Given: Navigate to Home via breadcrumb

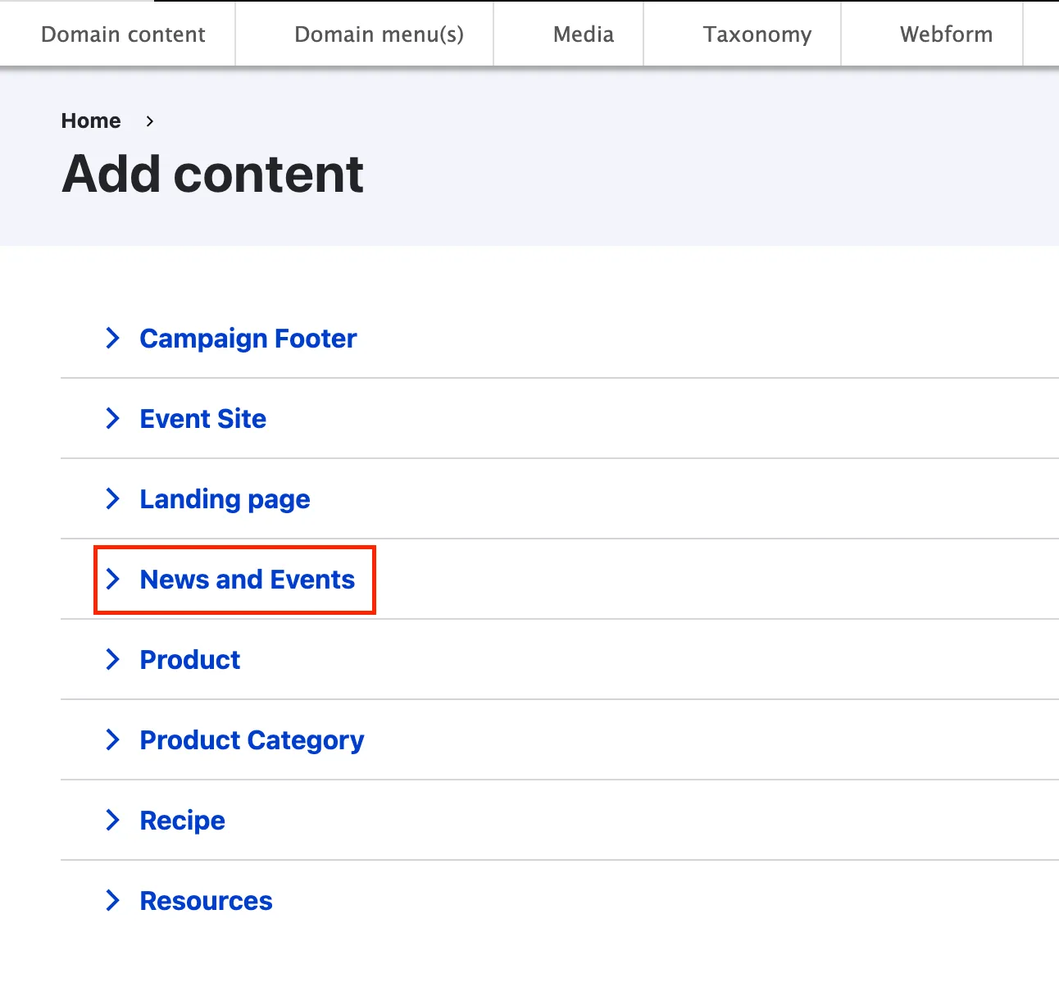Looking at the screenshot, I should point(91,121).
